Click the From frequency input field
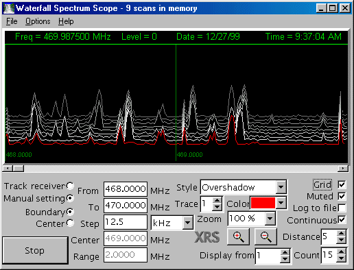This screenshot has height=270, width=354. pos(126,189)
